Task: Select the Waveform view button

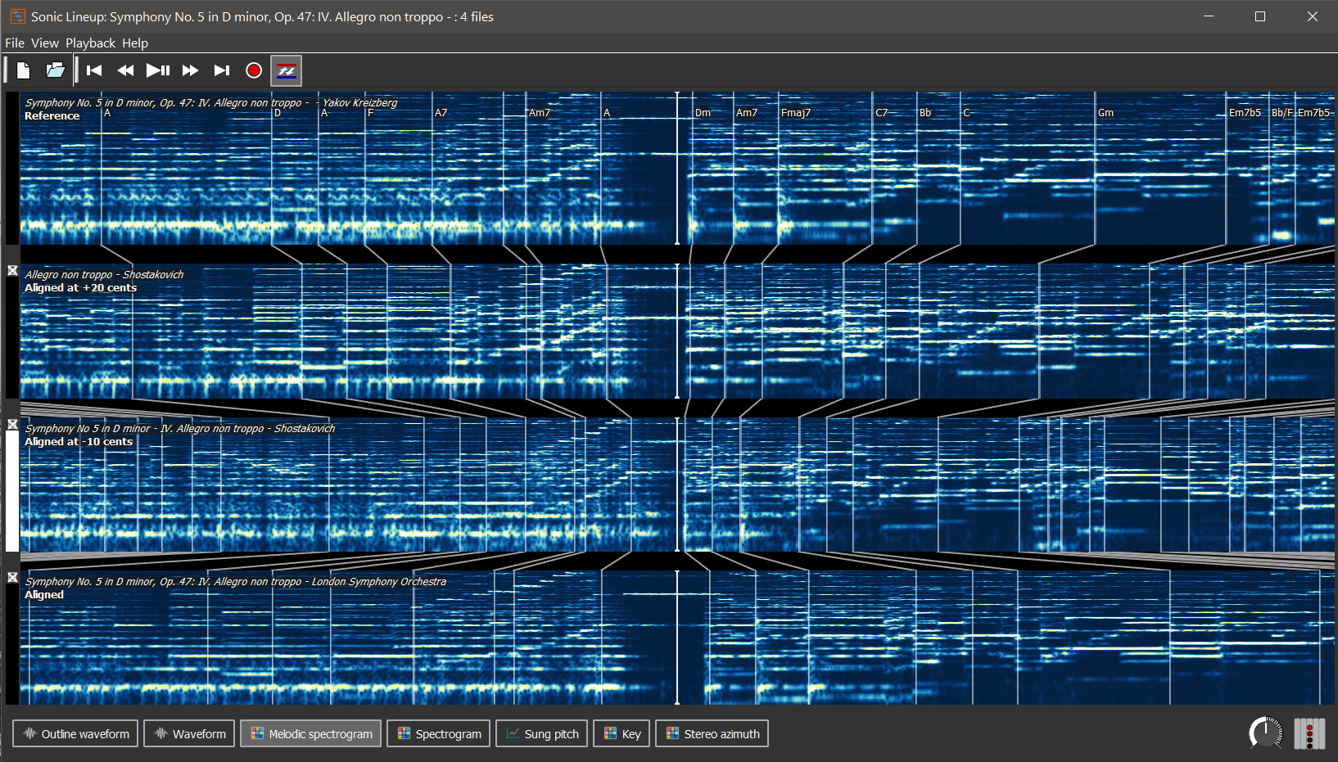Action: [x=190, y=733]
